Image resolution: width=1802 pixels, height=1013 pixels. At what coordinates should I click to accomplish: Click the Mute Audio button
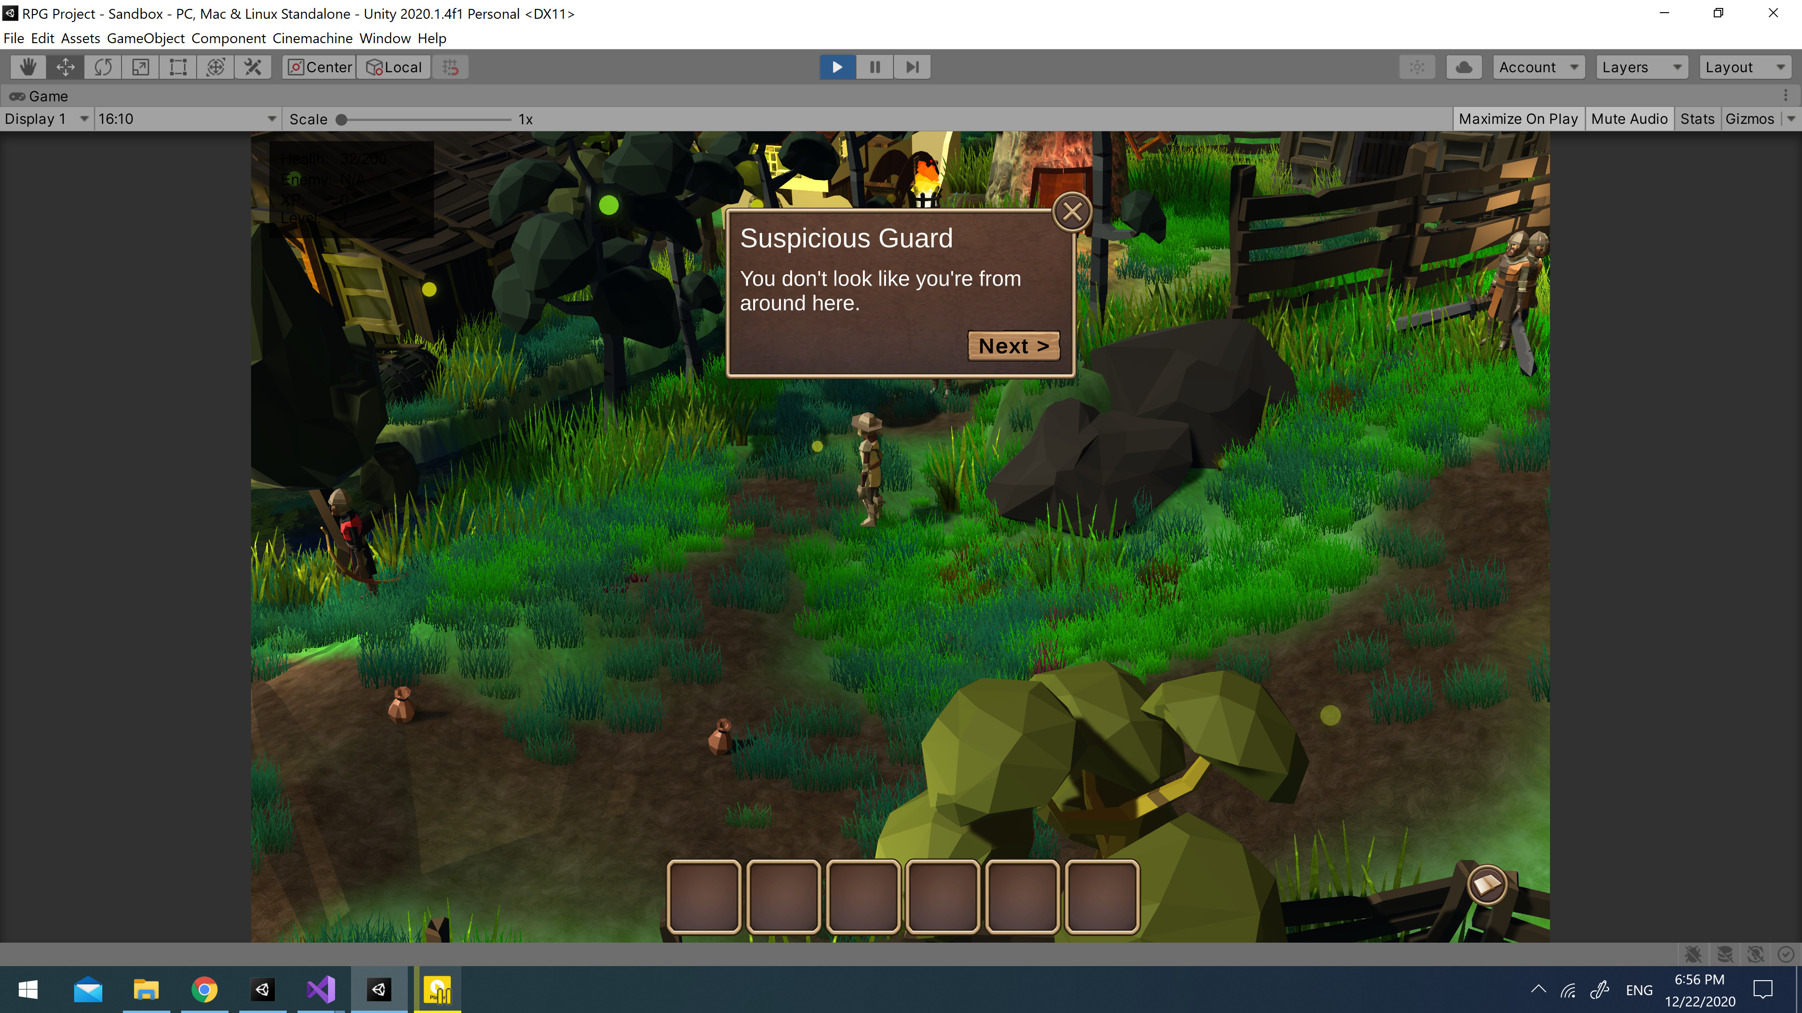[x=1629, y=118]
